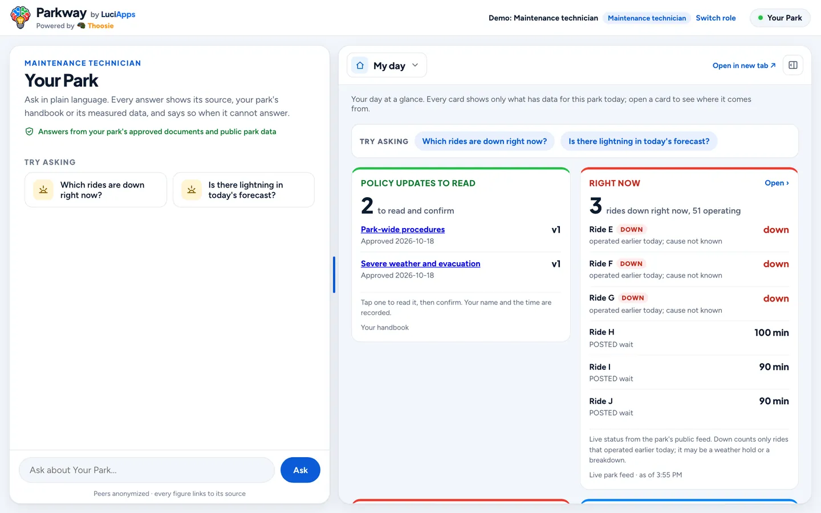
Task: Open Severe weather and evacuation policy
Action: click(420, 263)
